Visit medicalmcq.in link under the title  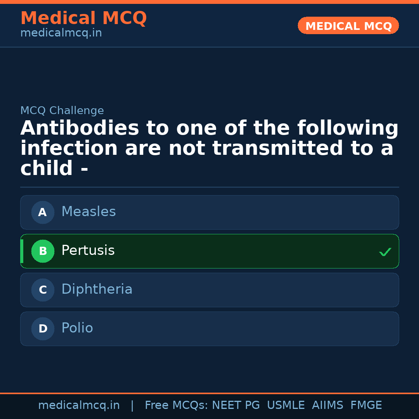(61, 33)
